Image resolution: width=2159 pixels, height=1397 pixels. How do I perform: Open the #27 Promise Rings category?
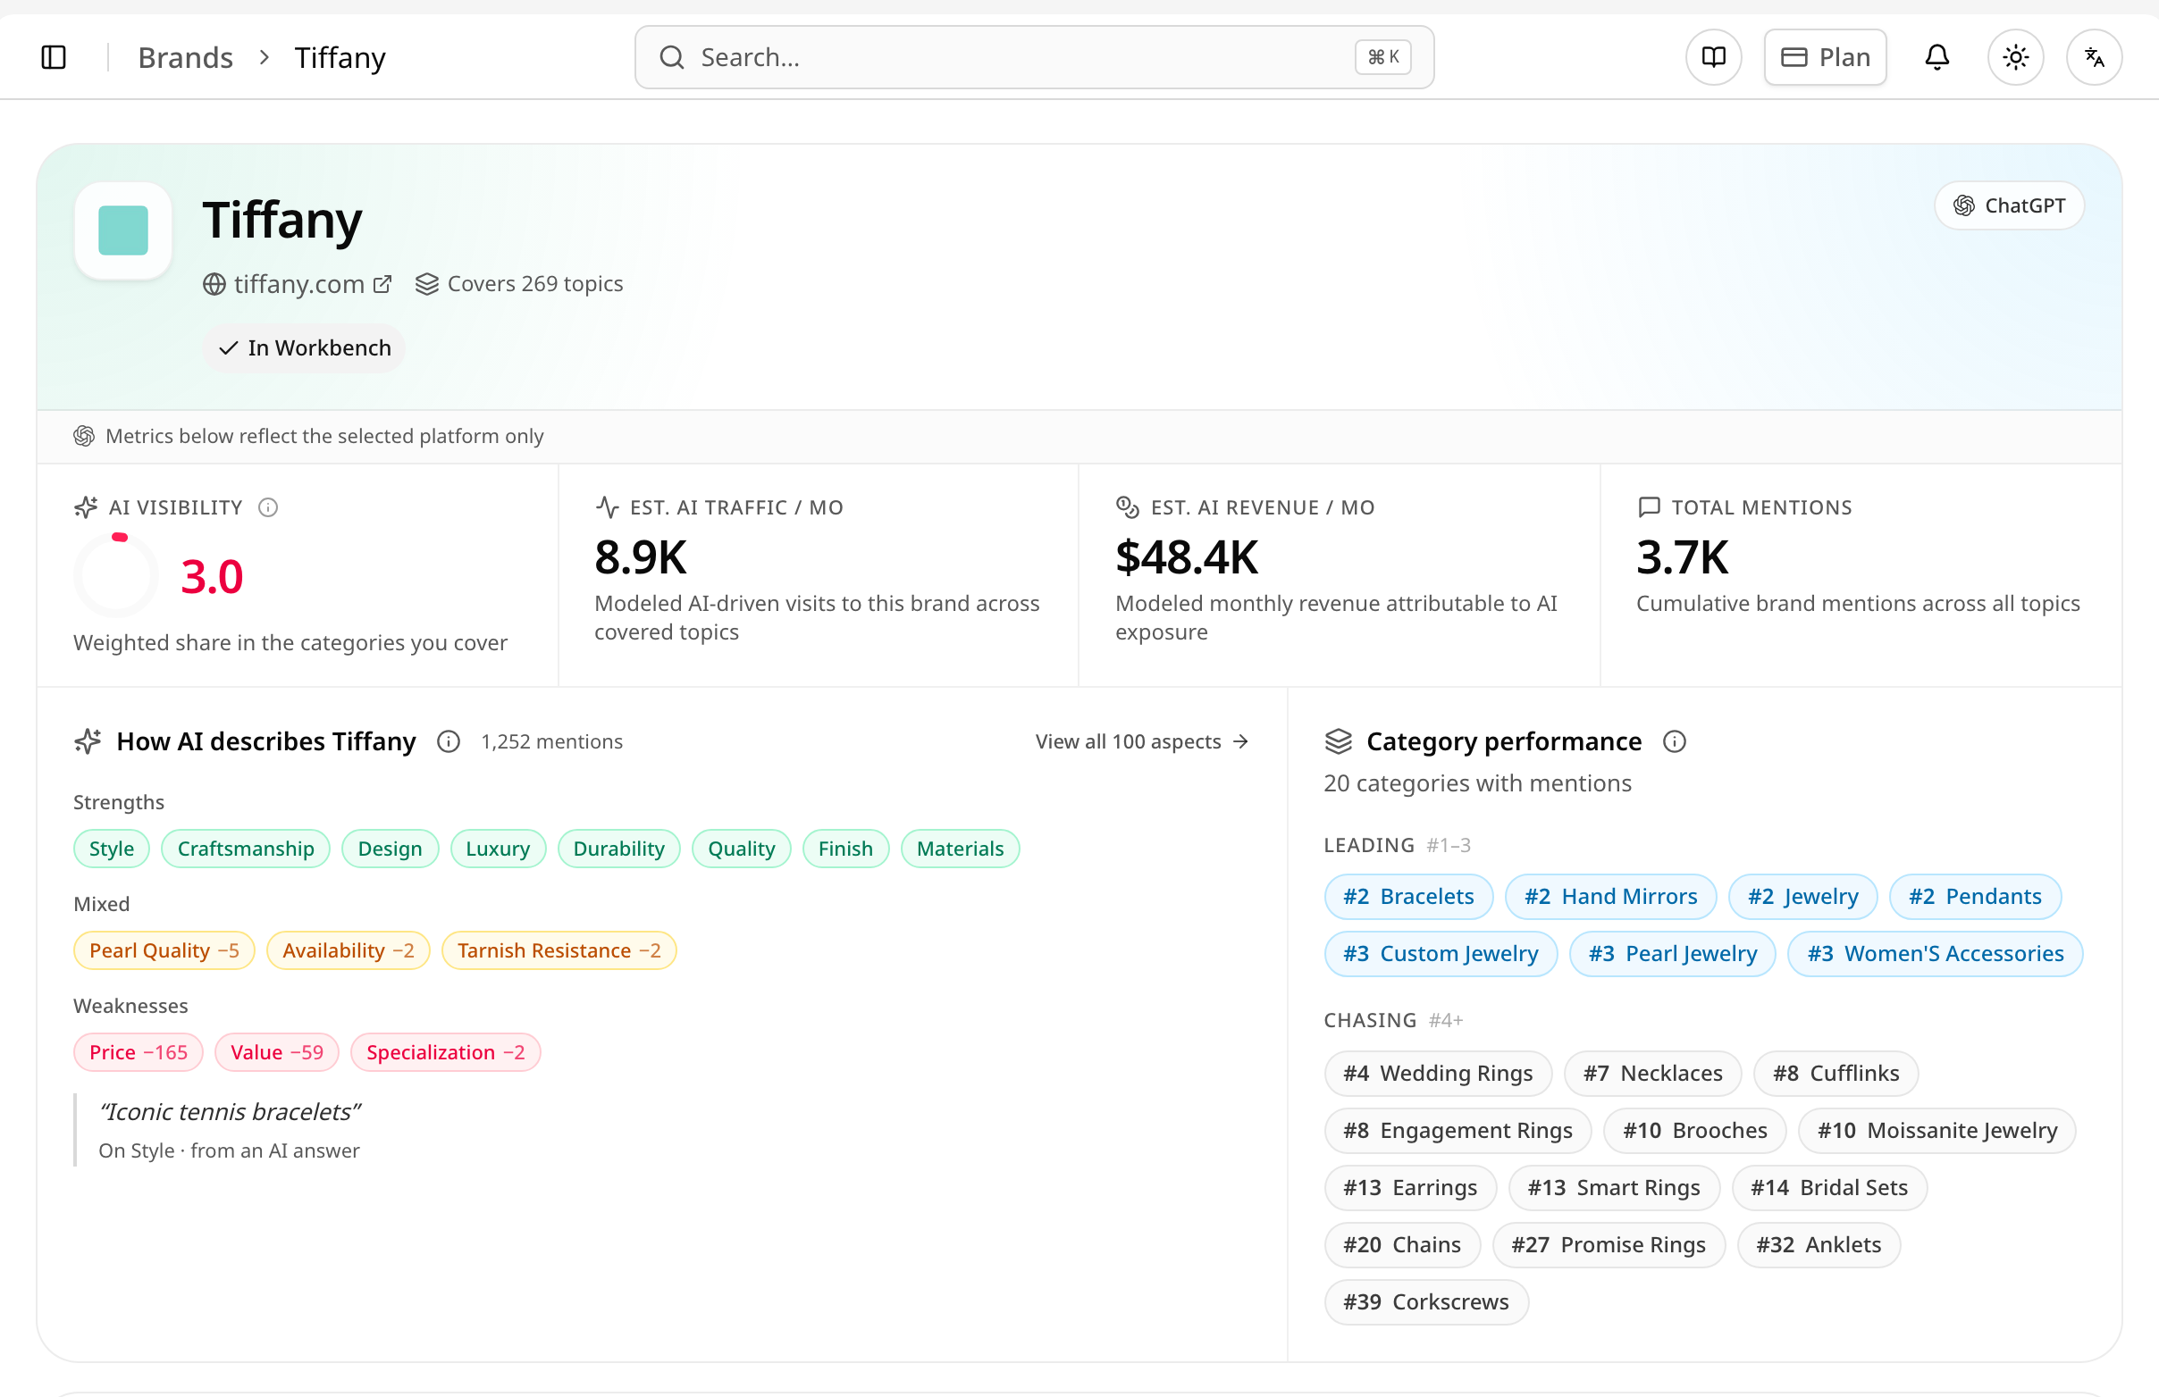point(1609,1244)
